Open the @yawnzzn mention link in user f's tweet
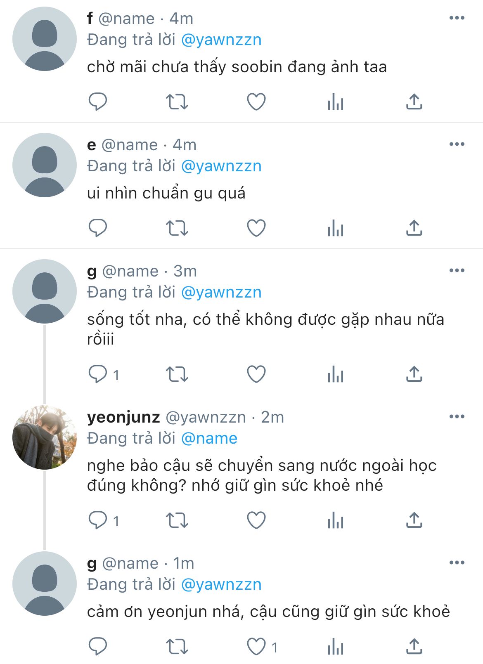The image size is (483, 664). [221, 40]
